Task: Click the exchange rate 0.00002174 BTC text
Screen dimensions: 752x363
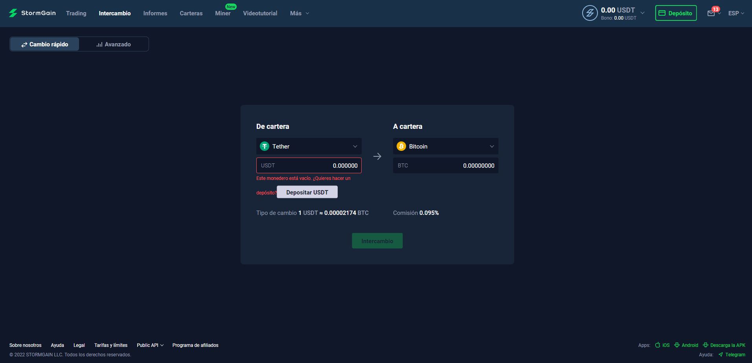Action: (346, 213)
